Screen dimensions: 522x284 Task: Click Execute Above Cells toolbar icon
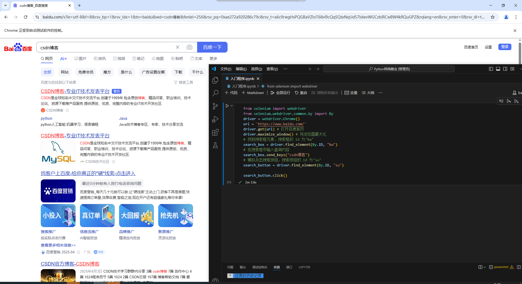[x=509, y=101]
